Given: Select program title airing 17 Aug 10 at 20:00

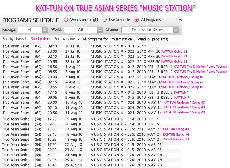Looking at the screenshot, I should (x=126, y=129).
